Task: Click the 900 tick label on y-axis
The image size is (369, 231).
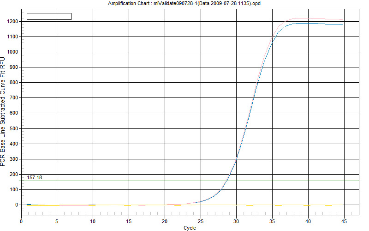Action: click(x=14, y=67)
